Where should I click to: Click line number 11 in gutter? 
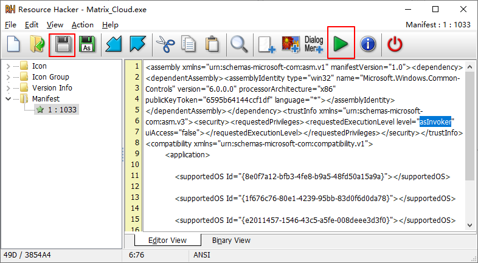click(135, 176)
